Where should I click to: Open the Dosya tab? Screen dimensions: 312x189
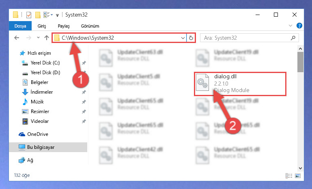pyautogui.click(x=20, y=26)
